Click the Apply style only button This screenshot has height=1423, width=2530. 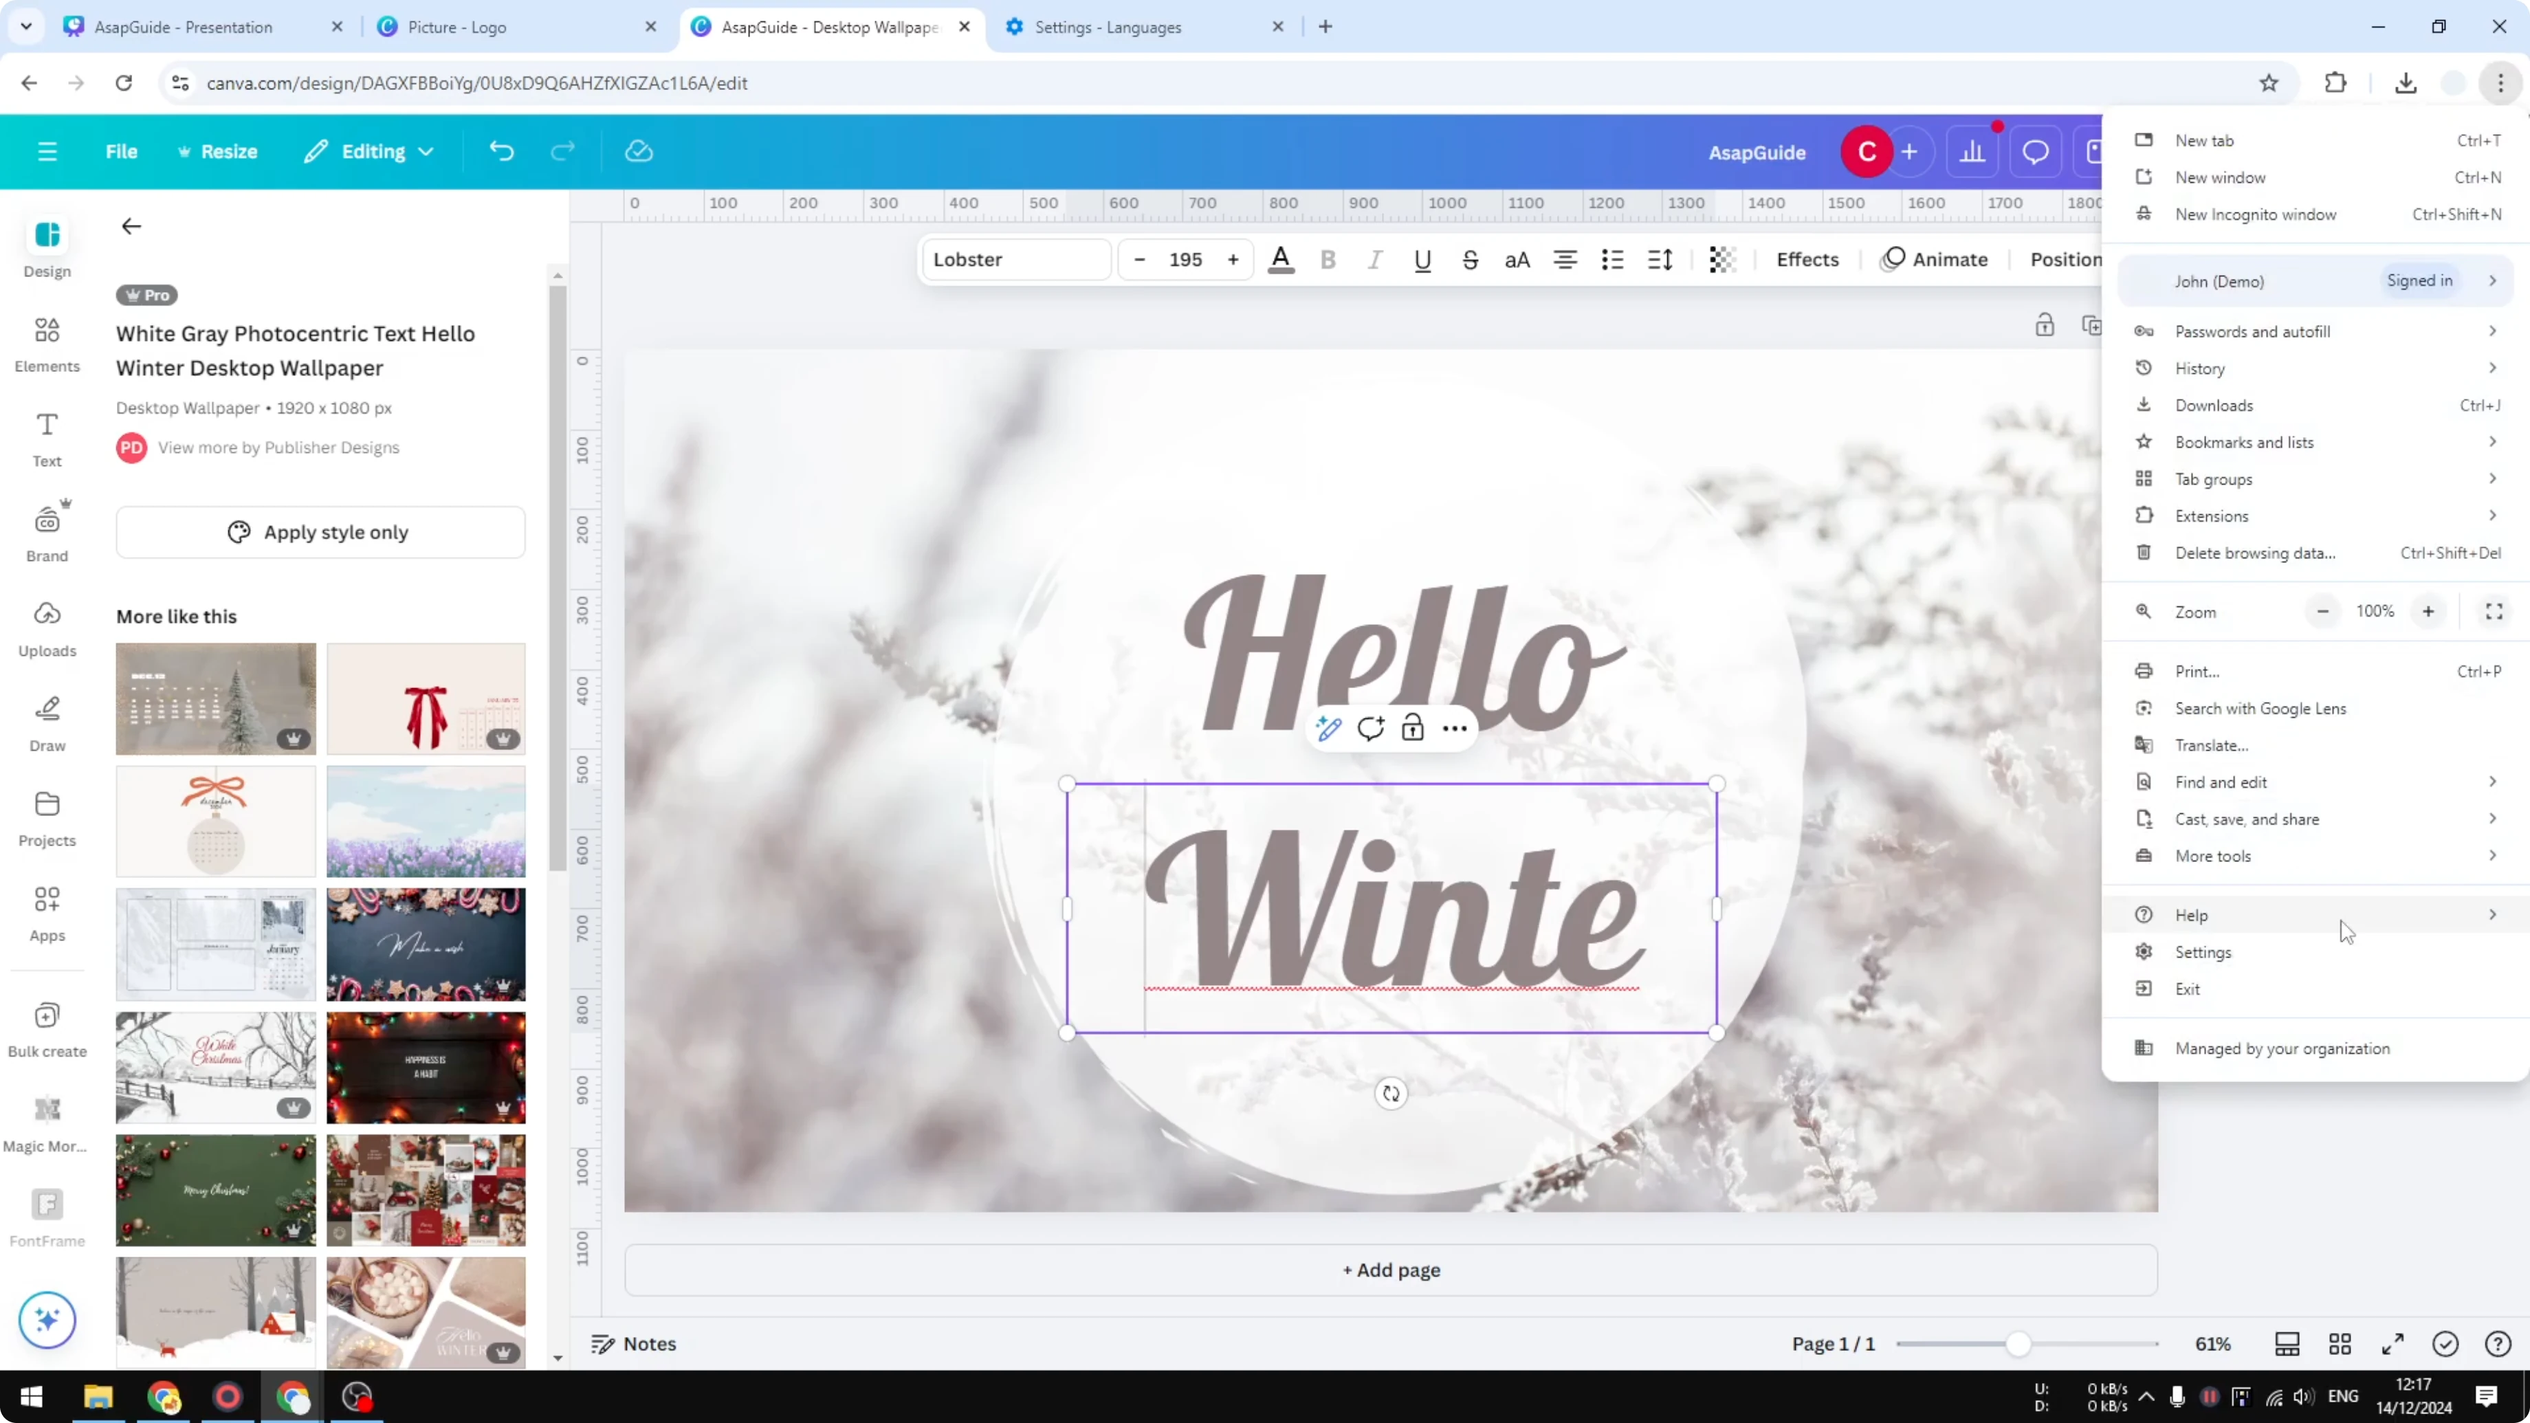320,531
